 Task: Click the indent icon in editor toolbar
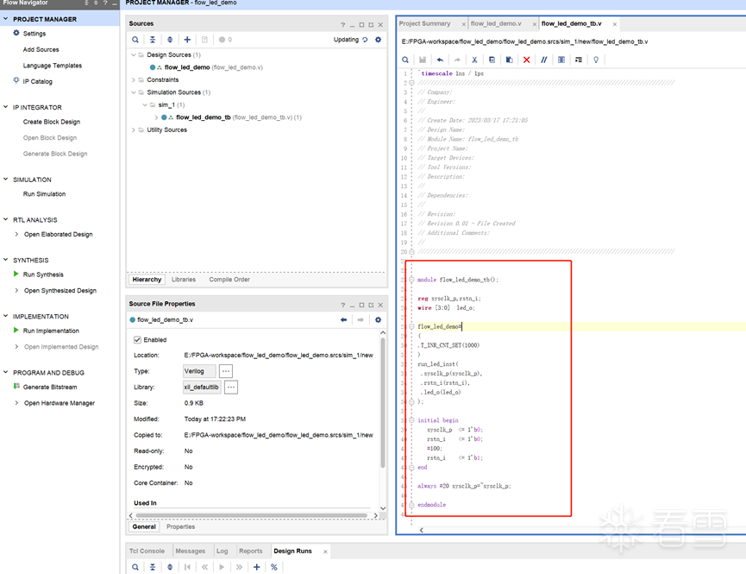coord(579,60)
